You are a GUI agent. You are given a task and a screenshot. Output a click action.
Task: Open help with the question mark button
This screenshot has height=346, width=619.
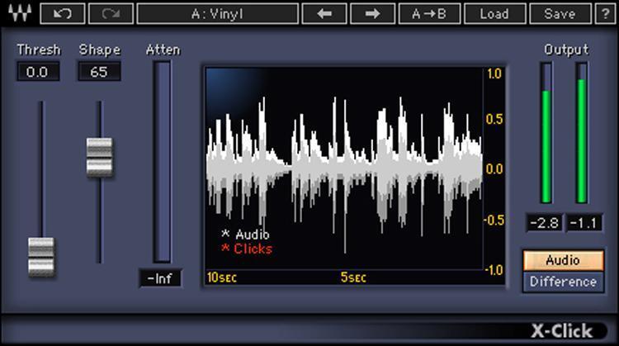605,13
